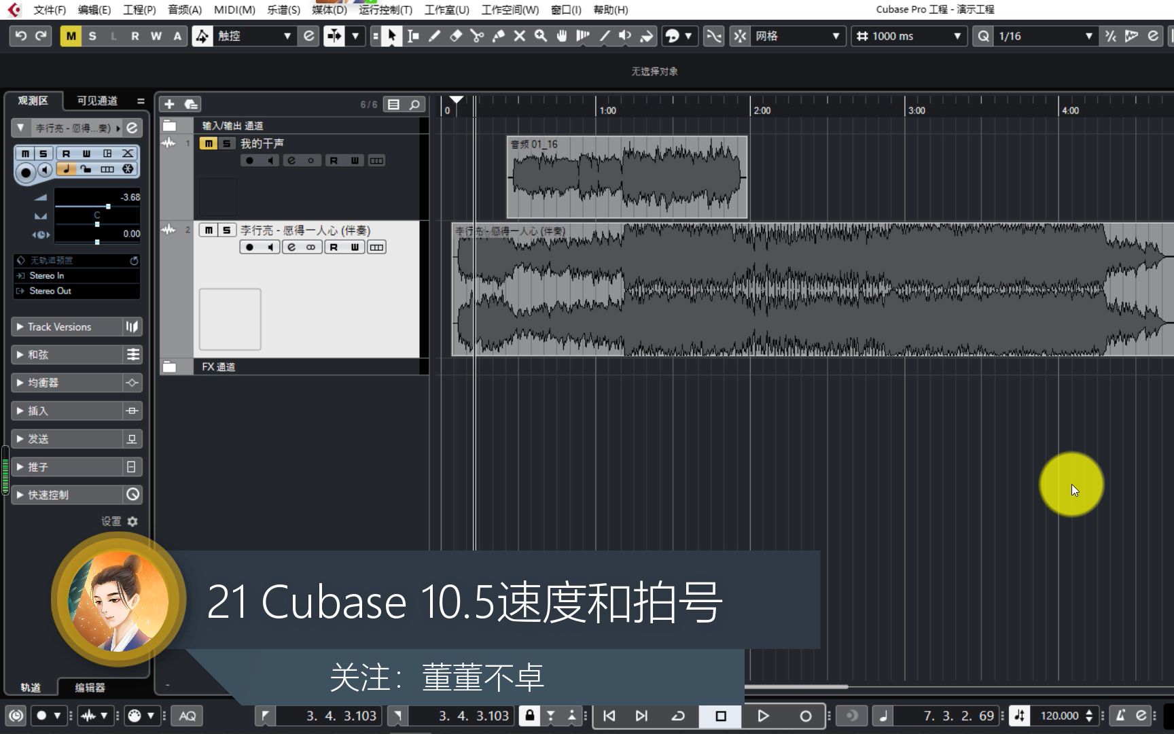This screenshot has width=1174, height=734.
Task: Switch to the 编辑器 tab
Action: click(90, 687)
